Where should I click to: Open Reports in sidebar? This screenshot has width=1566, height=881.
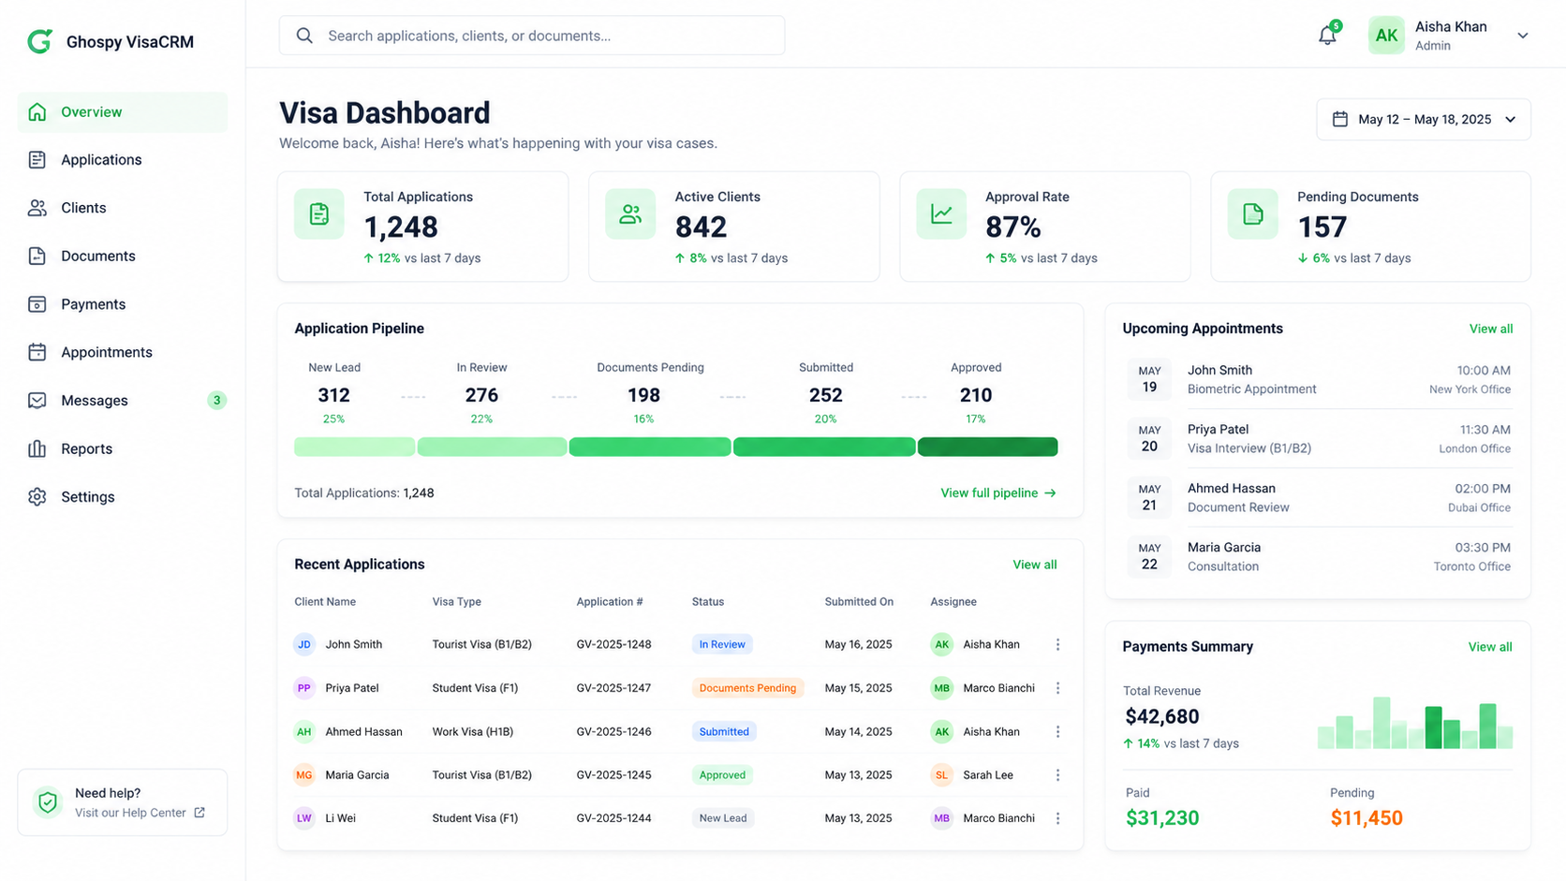click(123, 448)
